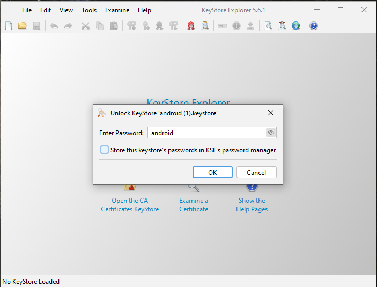Viewport: 377px width, 287px height.
Task: Click the Import Key Pair icon
Action: click(x=173, y=26)
